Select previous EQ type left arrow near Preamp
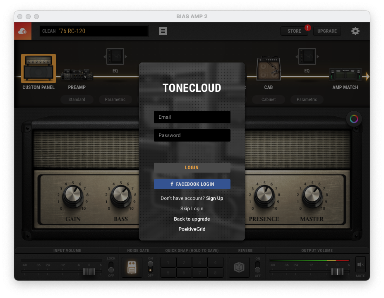 (x=104, y=57)
